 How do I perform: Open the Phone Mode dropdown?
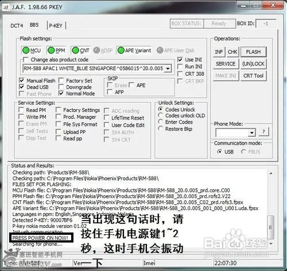tap(252, 133)
